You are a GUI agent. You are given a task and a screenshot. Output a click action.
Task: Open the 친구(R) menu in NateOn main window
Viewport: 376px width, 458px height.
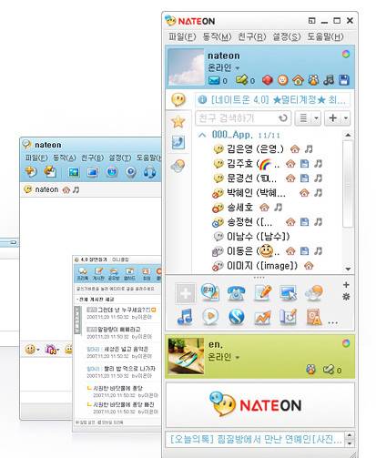click(251, 36)
